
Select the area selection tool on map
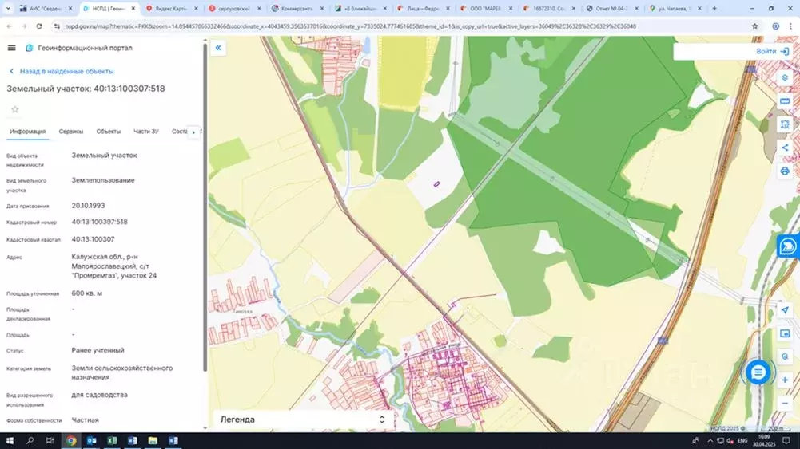[785, 124]
